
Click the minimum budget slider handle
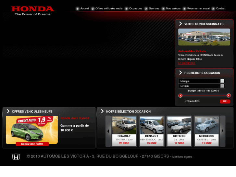point(180,95)
